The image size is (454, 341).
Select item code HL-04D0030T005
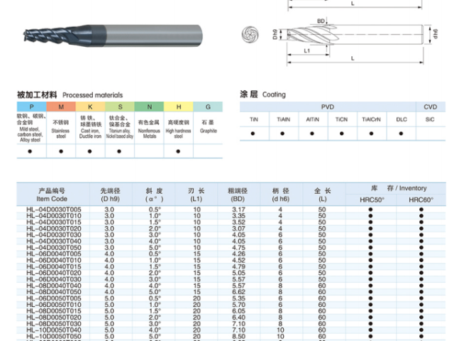[x=53, y=210]
